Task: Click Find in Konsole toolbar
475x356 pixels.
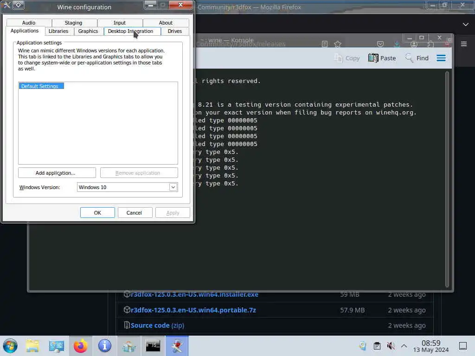Action: (x=417, y=58)
